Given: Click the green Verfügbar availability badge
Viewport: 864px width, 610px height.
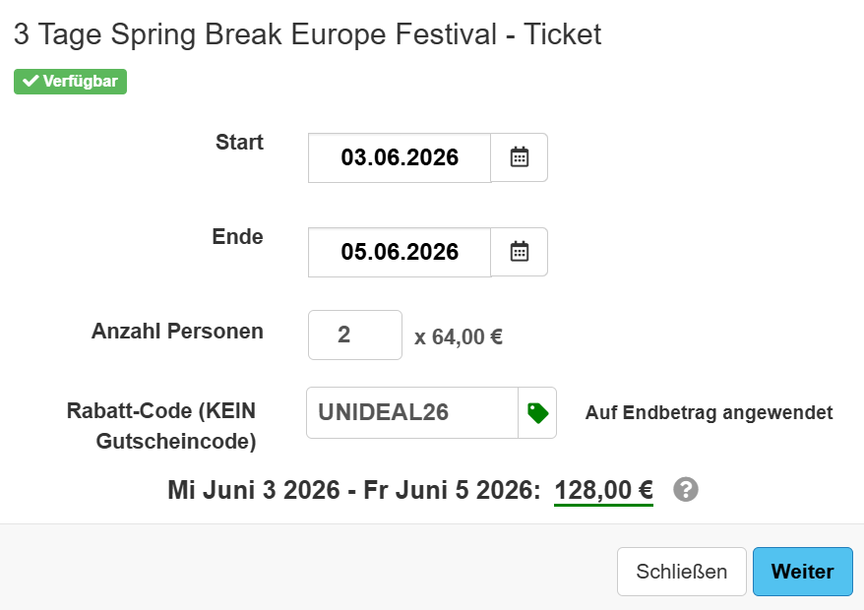Looking at the screenshot, I should (x=69, y=82).
